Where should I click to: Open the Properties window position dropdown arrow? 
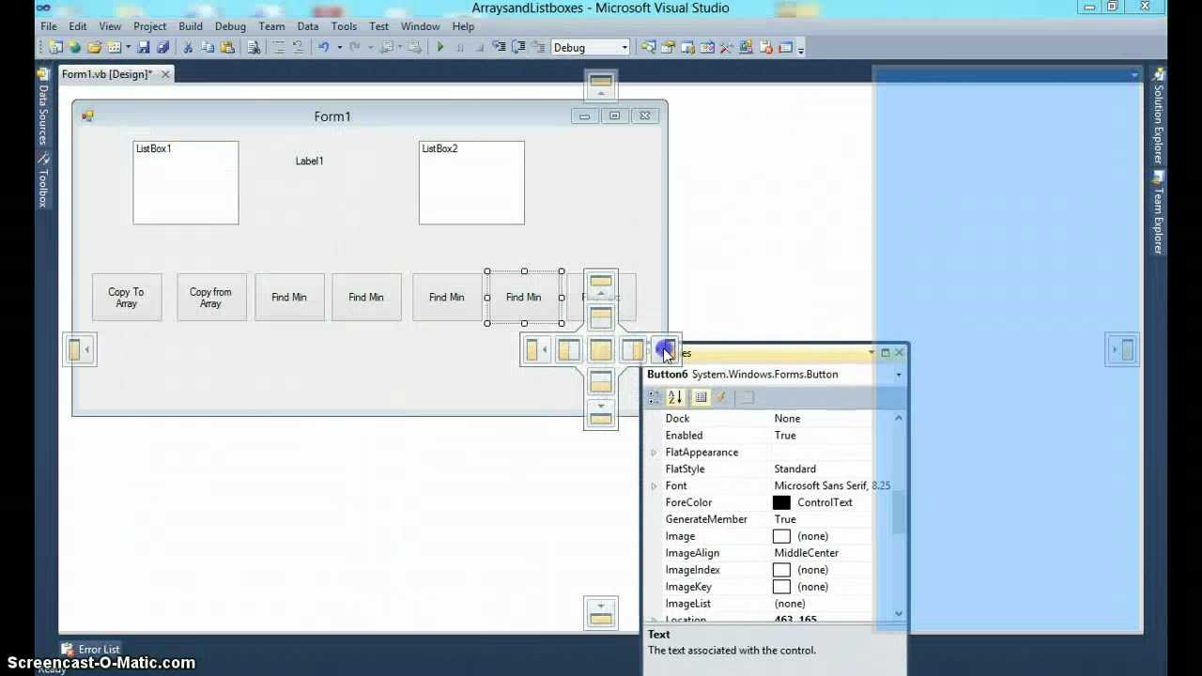click(x=871, y=353)
